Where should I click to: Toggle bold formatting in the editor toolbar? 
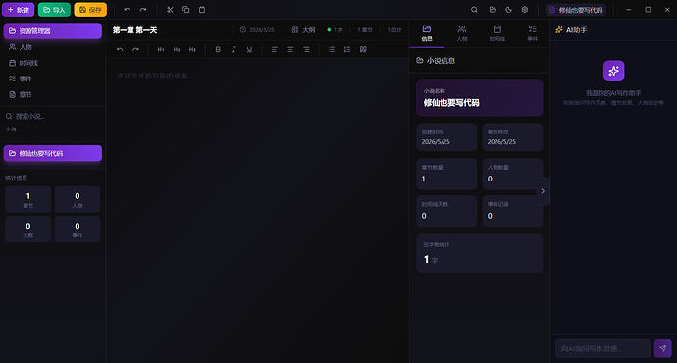218,50
